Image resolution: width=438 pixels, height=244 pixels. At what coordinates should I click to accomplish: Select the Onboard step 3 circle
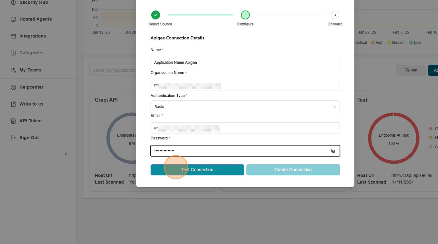pos(335,15)
